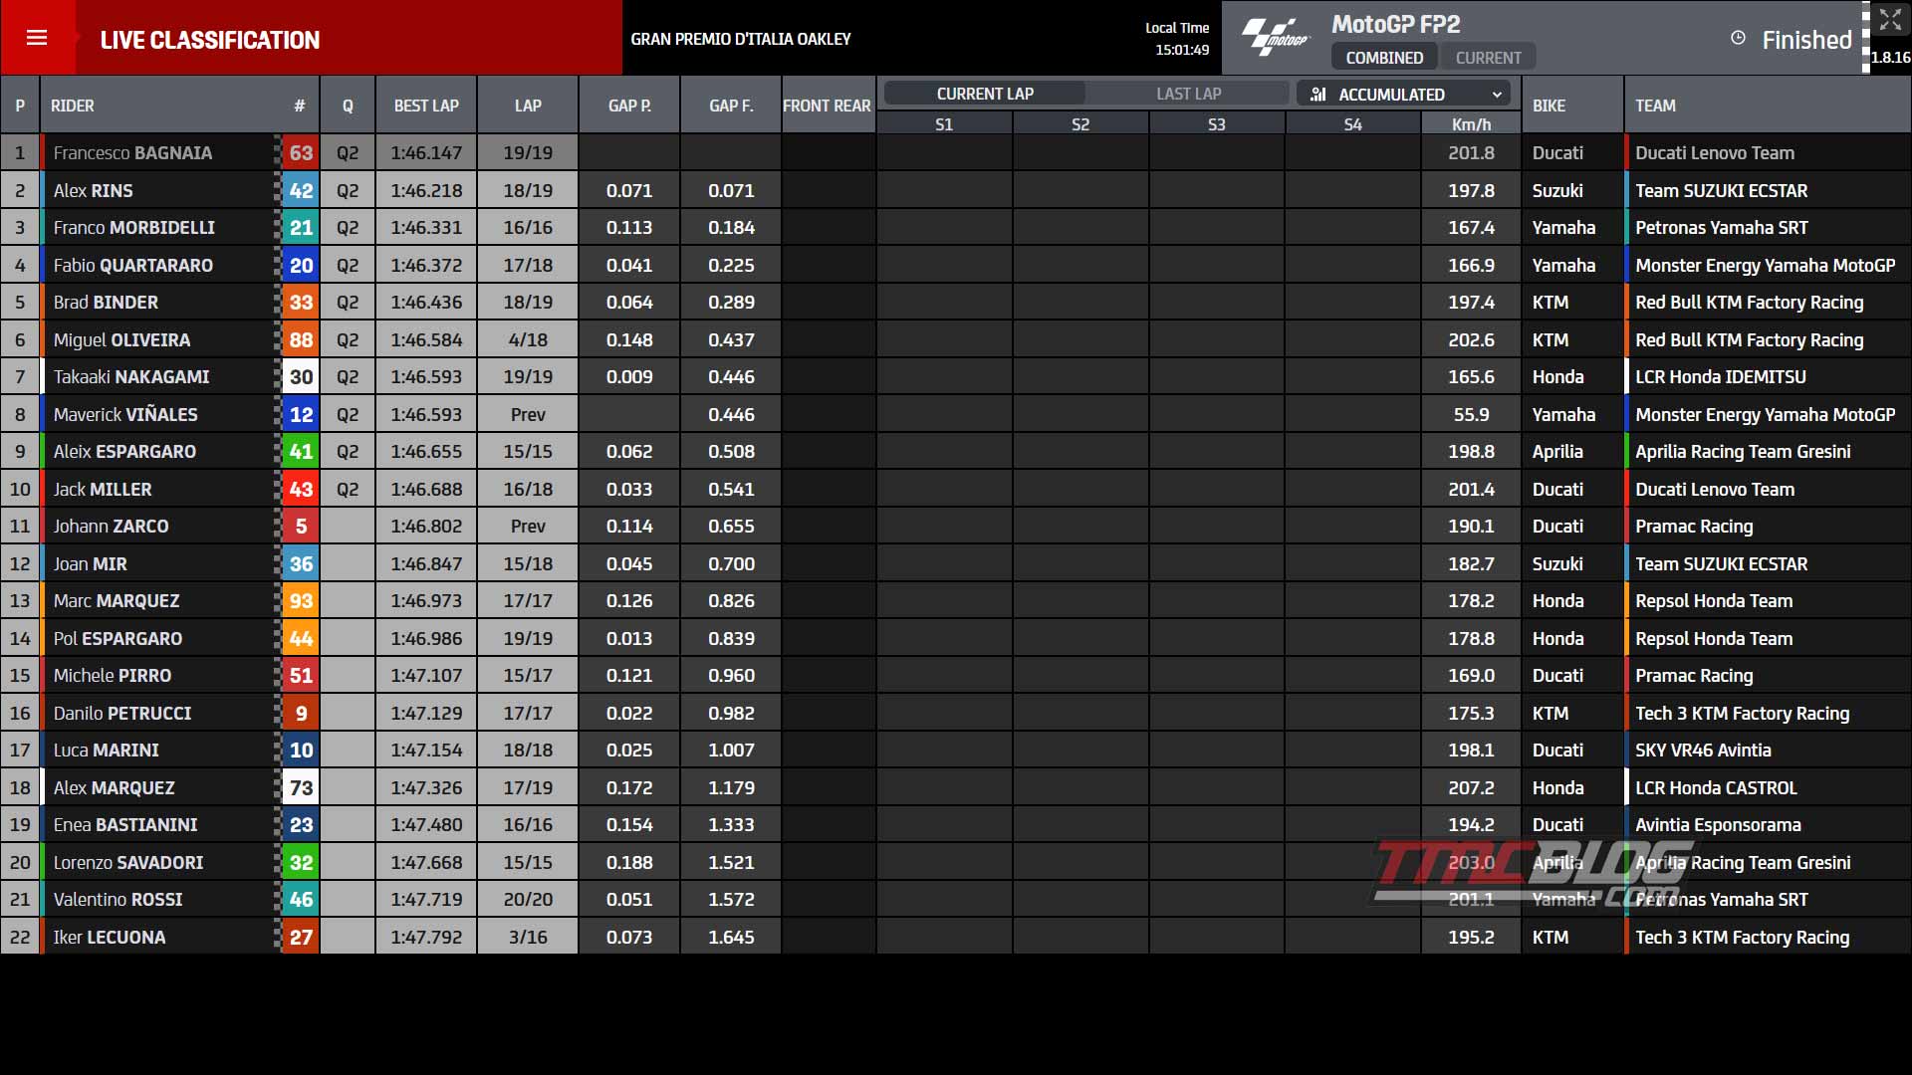Image resolution: width=1912 pixels, height=1075 pixels.
Task: Click rider number 46 badge
Action: click(x=301, y=900)
